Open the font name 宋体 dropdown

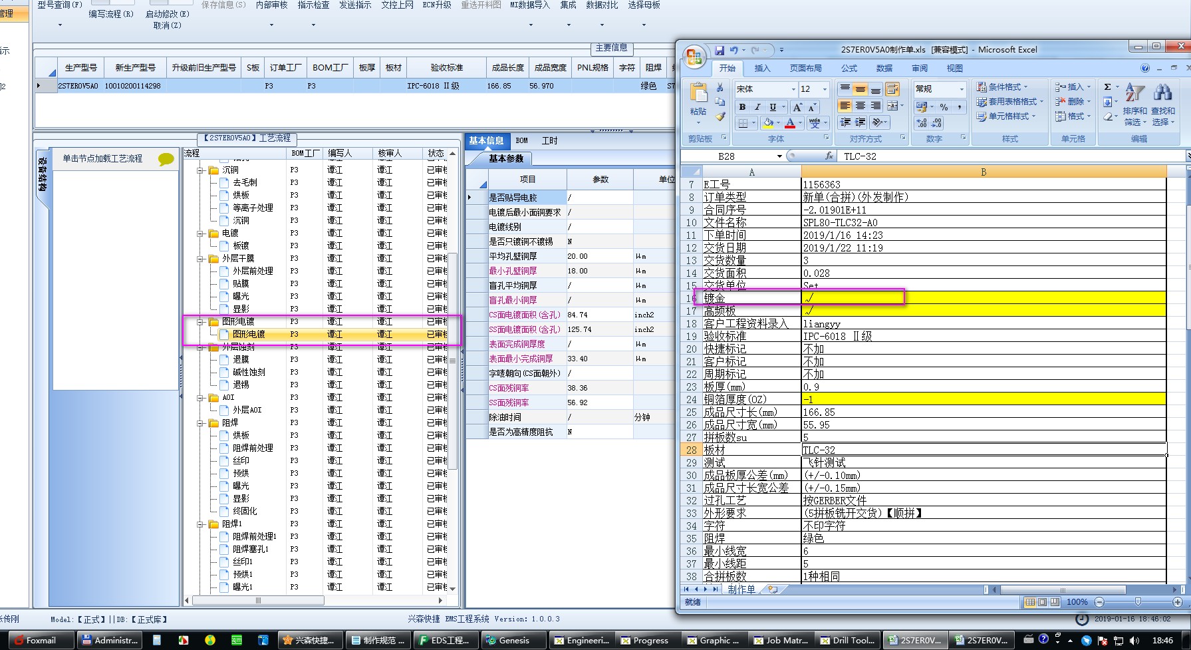point(793,89)
